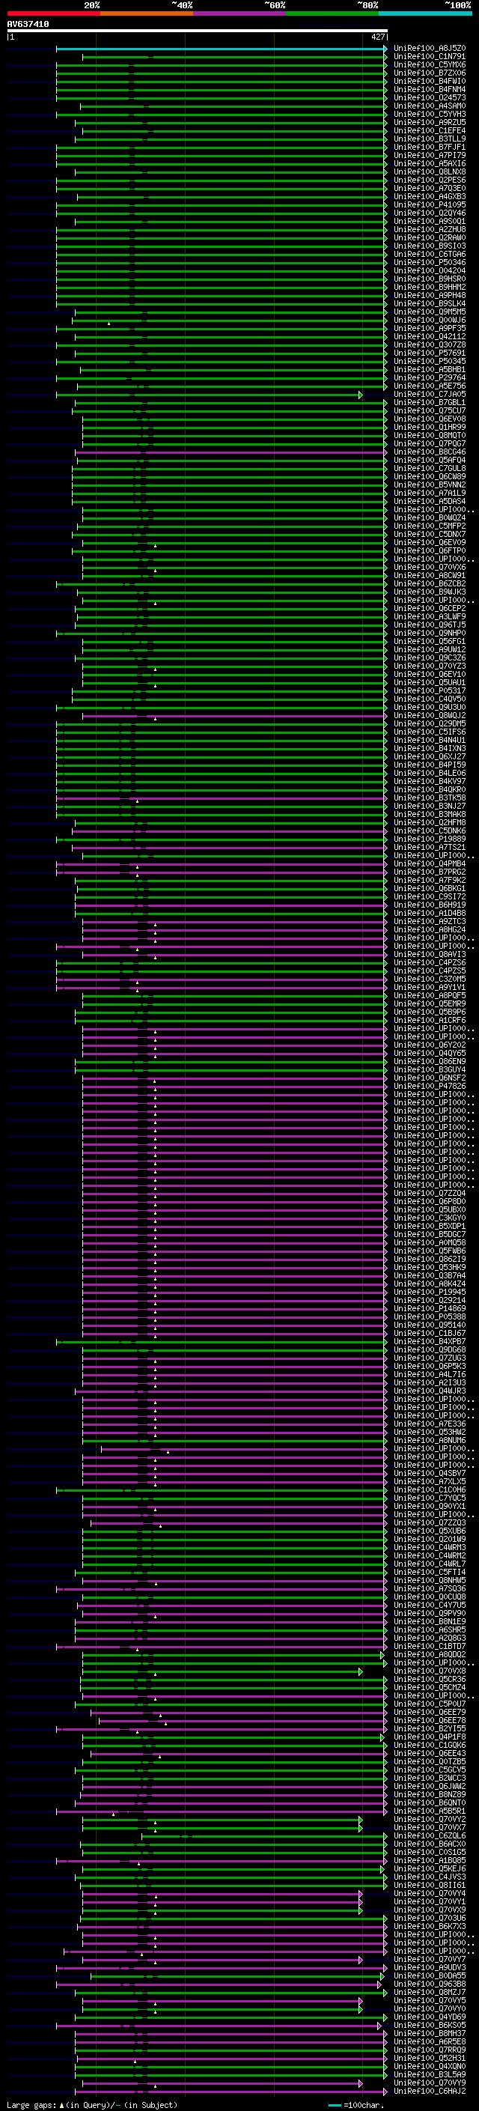Click the orange ~40% identity legend segment
Screen dimensions: 479x2111
147,13
